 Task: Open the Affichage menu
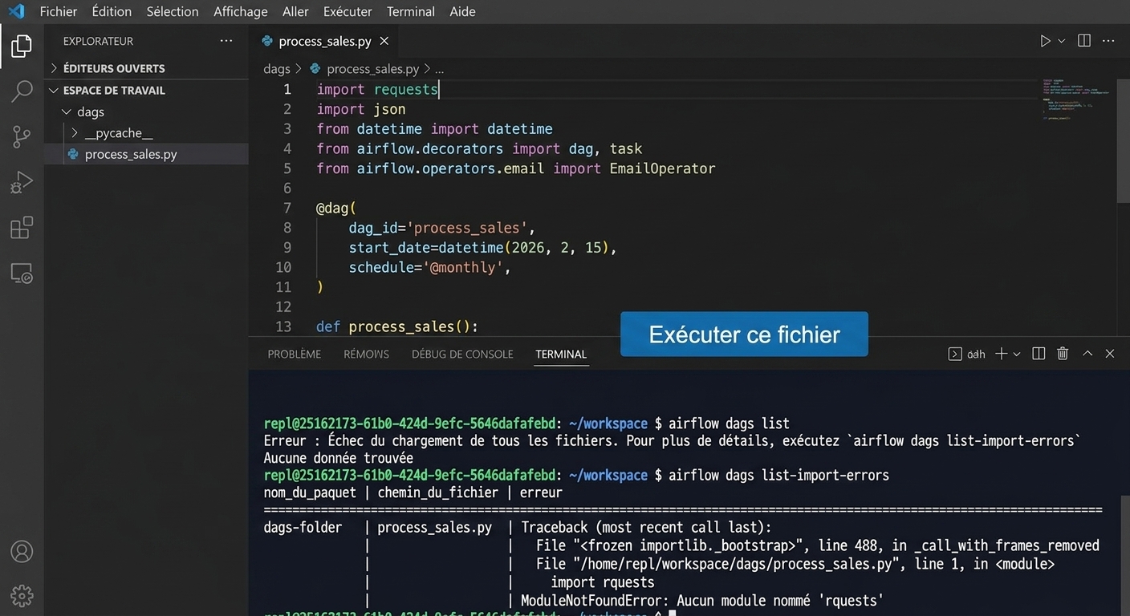coord(241,11)
